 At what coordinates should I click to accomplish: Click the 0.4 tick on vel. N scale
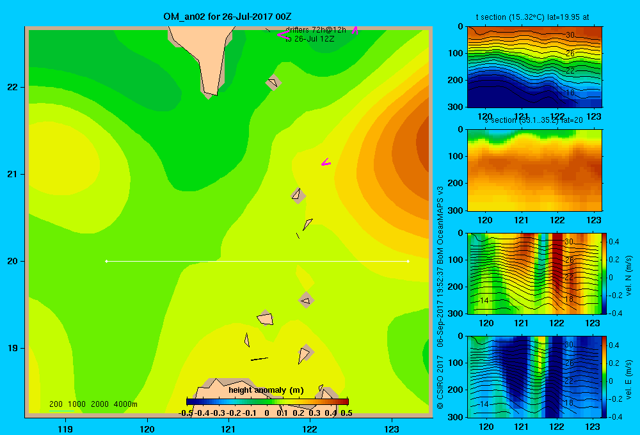coord(614,242)
